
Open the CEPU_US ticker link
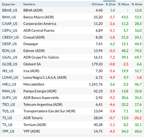pos(10,30)
